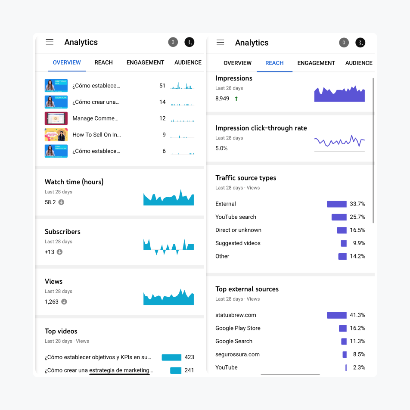
Task: Click down-arrow indicator beside Views 1,263
Action: 64,302
